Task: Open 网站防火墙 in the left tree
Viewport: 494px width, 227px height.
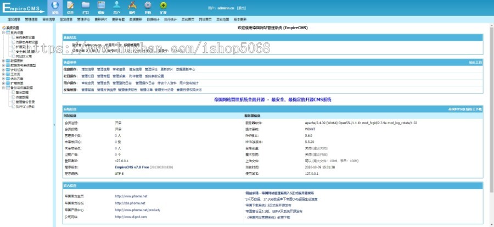Action: click(24, 56)
